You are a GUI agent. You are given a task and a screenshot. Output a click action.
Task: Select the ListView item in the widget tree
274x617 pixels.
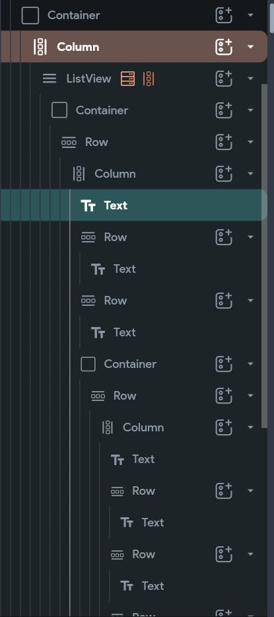tap(89, 79)
